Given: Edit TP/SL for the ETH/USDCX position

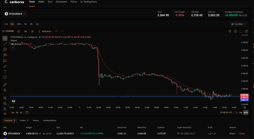Looking at the screenshot, I should (215, 134).
